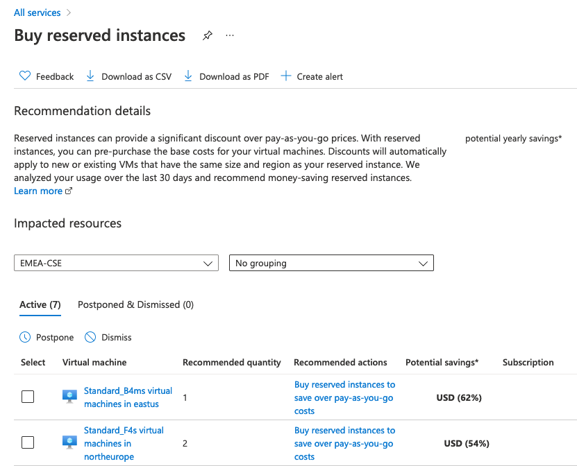Click the Download as CSV arrow icon
This screenshot has width=577, height=466.
(x=90, y=76)
